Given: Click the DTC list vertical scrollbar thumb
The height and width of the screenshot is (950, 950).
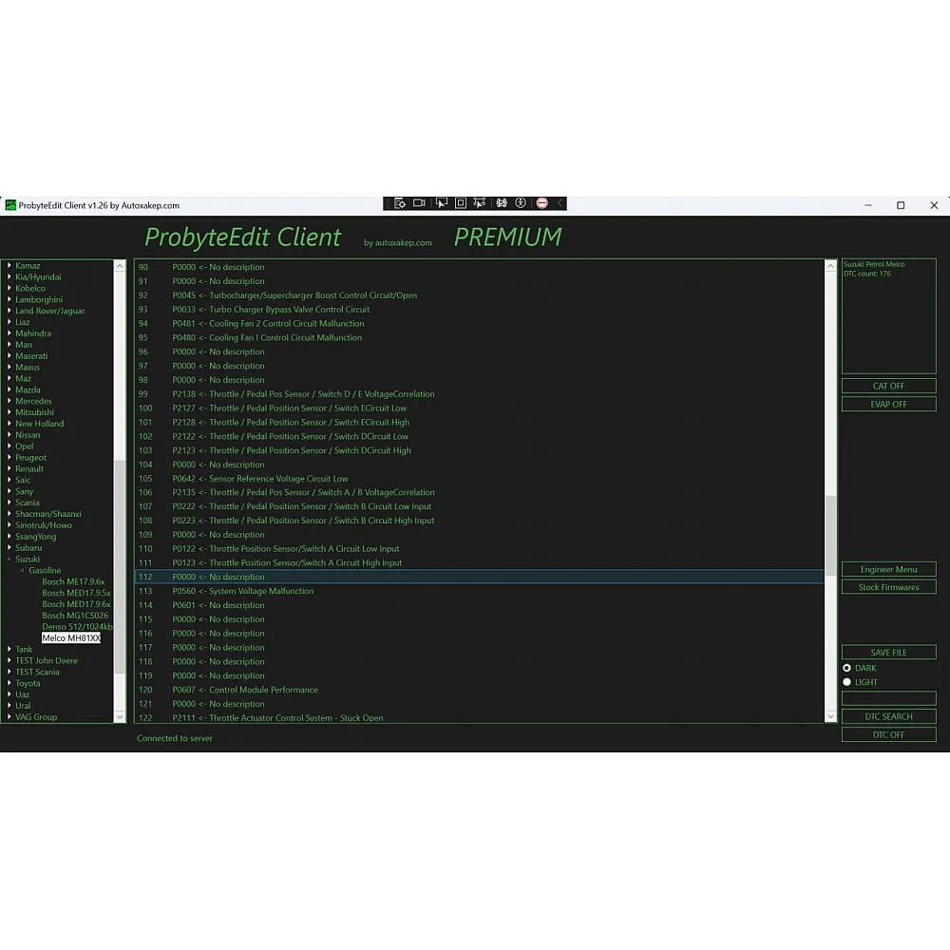Looking at the screenshot, I should (x=830, y=532).
